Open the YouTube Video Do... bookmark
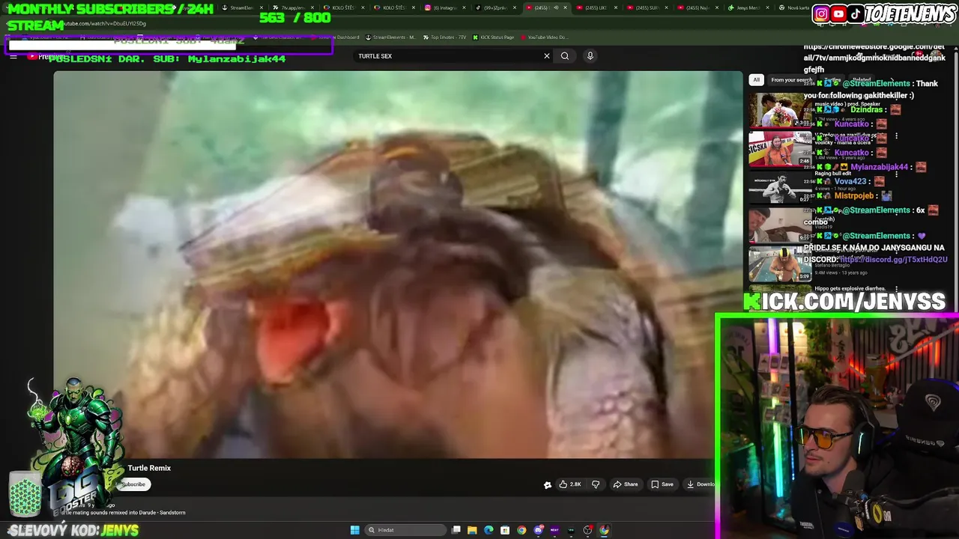959x539 pixels. 544,37
